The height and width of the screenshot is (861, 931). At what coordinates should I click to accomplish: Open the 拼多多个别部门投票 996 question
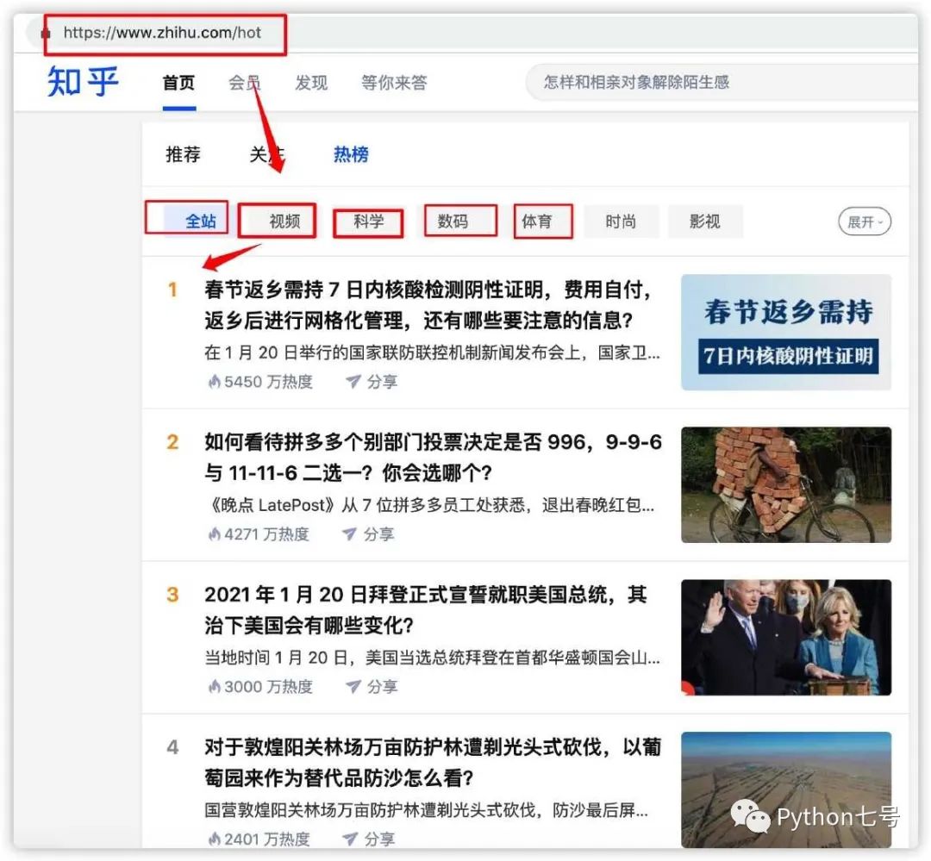[x=433, y=458]
